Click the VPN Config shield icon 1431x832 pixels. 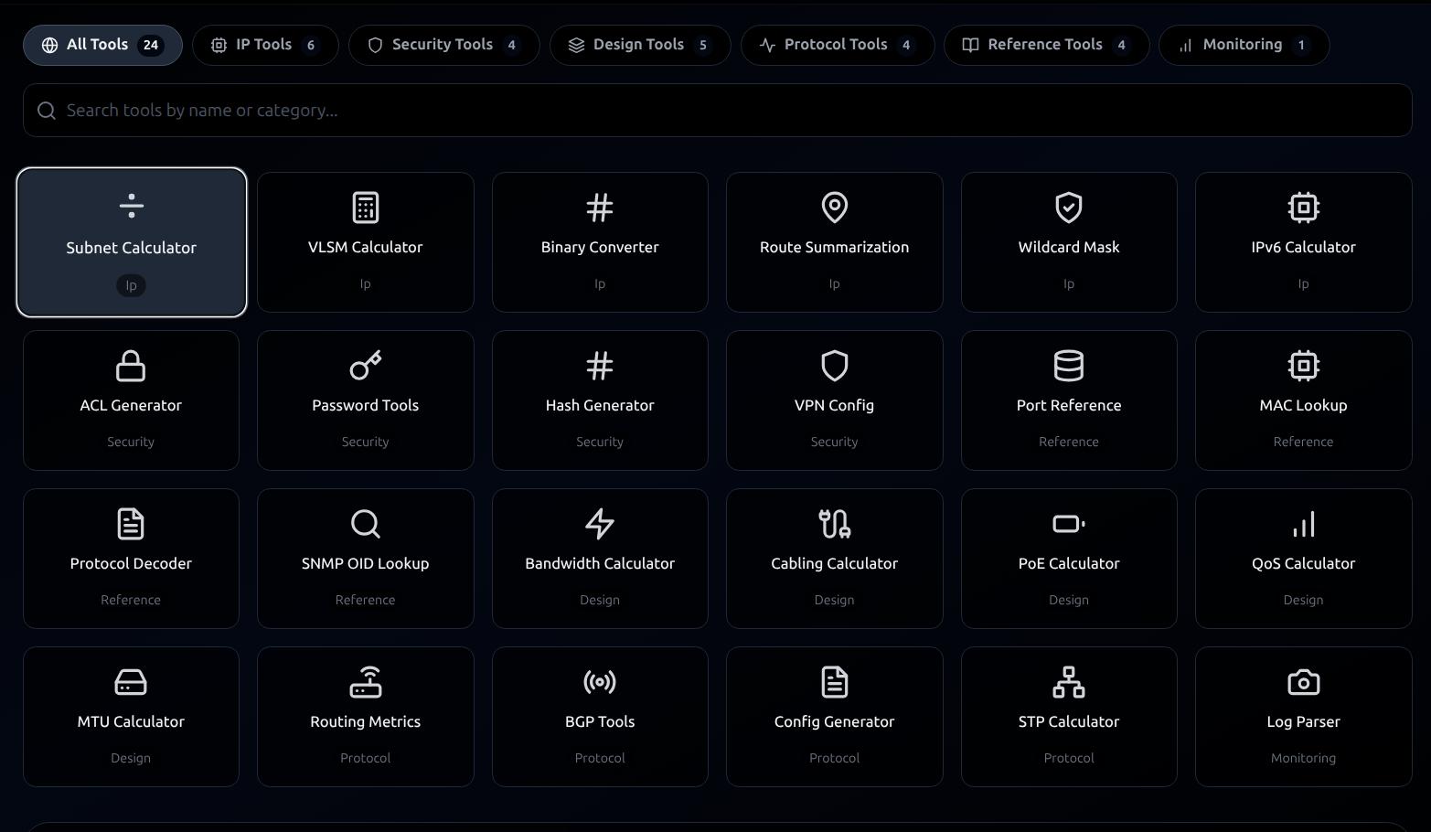coord(833,366)
